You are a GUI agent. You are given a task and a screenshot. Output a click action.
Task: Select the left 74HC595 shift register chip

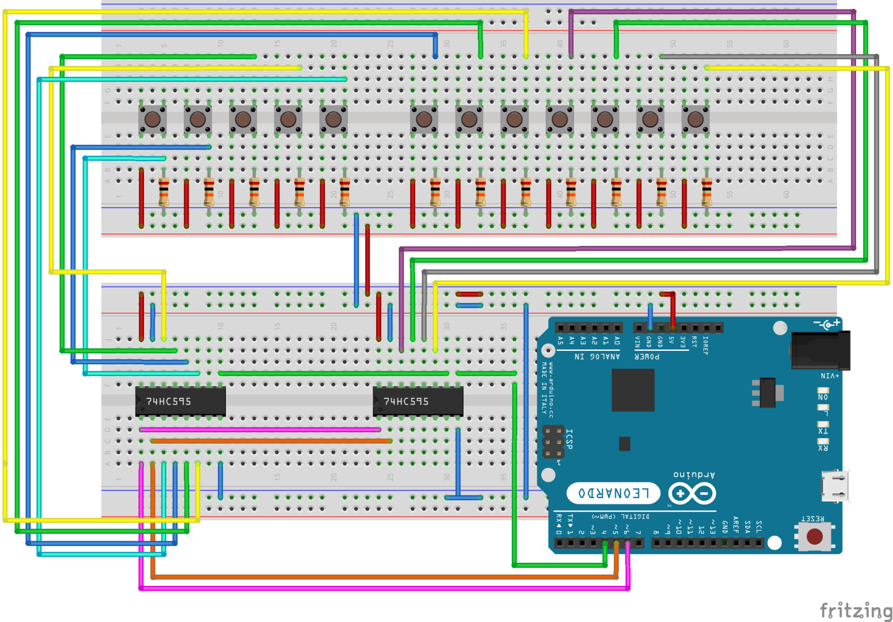tap(180, 401)
